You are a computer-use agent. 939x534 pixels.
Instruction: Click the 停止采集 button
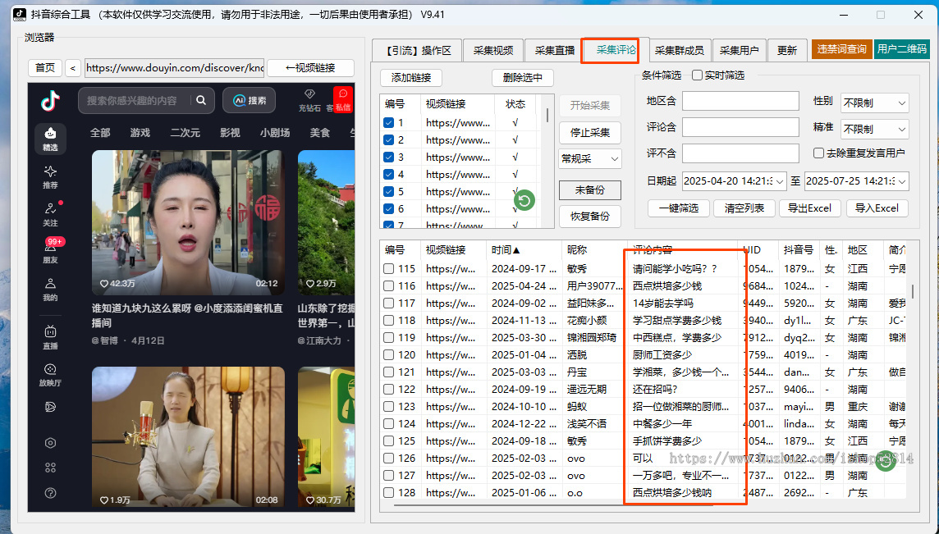point(590,132)
